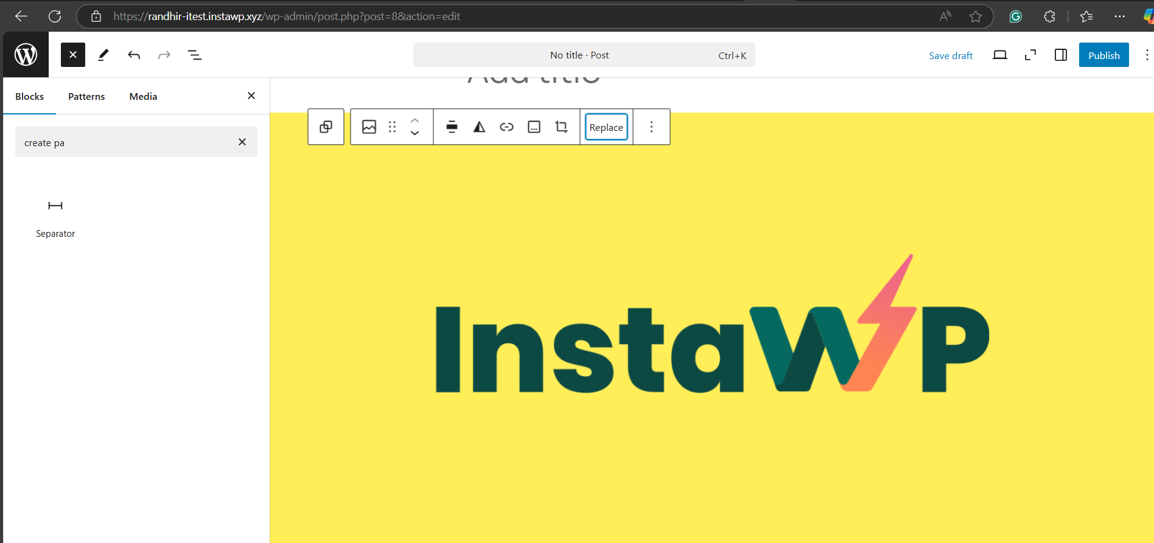Move block down

click(414, 133)
